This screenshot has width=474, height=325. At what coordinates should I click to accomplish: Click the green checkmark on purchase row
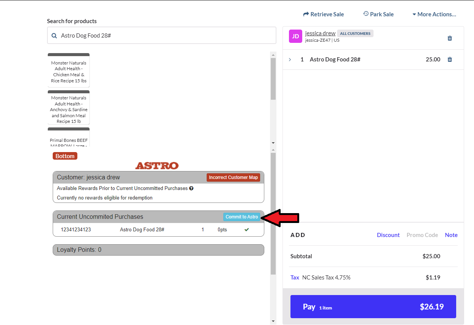click(246, 229)
